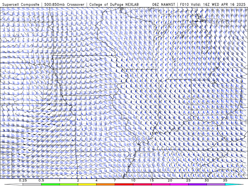Click the '06Z NAMNST' model run label
248x186 pixels.
[164, 4]
